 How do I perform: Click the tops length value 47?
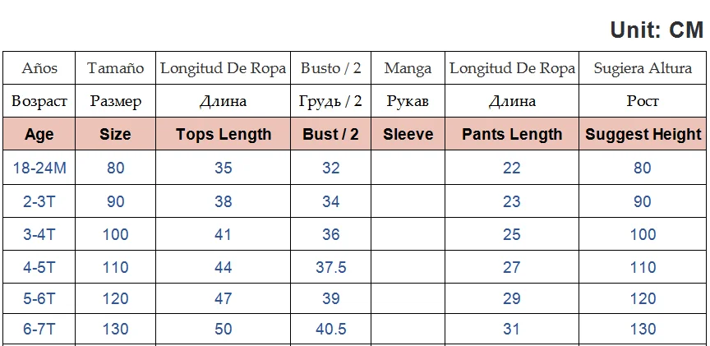coord(224,298)
